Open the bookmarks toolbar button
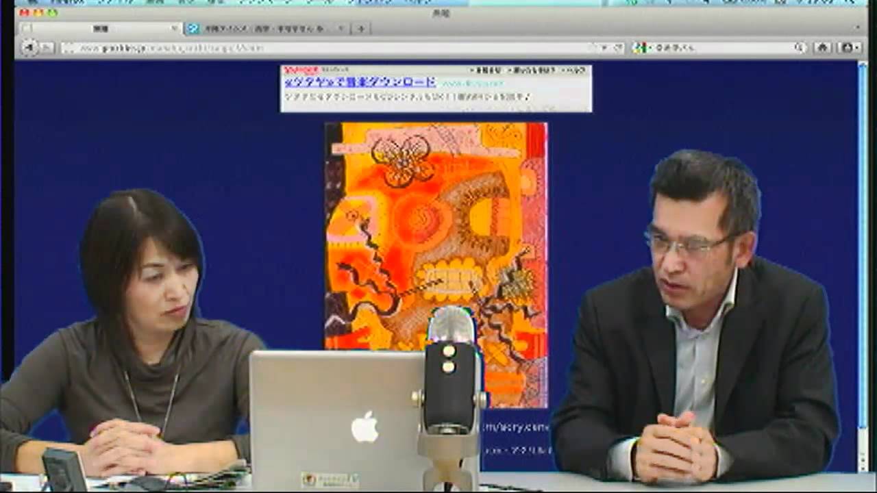Viewport: 877px width, 493px height. point(848,48)
